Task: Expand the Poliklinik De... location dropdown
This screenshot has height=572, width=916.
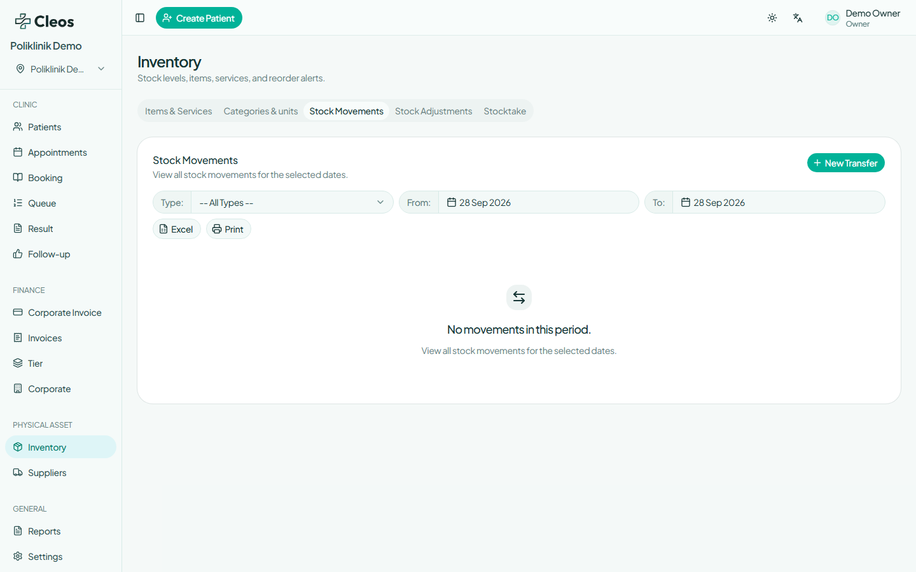Action: point(60,69)
